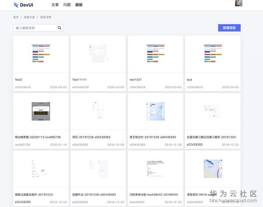Open the 创建作业-20191220 board thumbnail
The width and height of the screenshot is (263, 207).
tap(98, 168)
